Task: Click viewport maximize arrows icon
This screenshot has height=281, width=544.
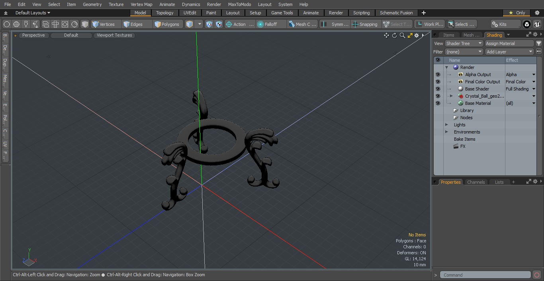Action: pos(410,35)
